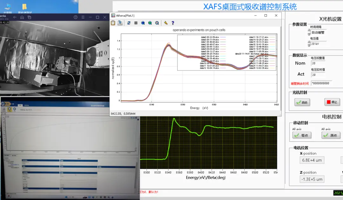Click the first blue zoom magnifier icon
Viewport: 343px width, 200px height.
tap(143, 23)
